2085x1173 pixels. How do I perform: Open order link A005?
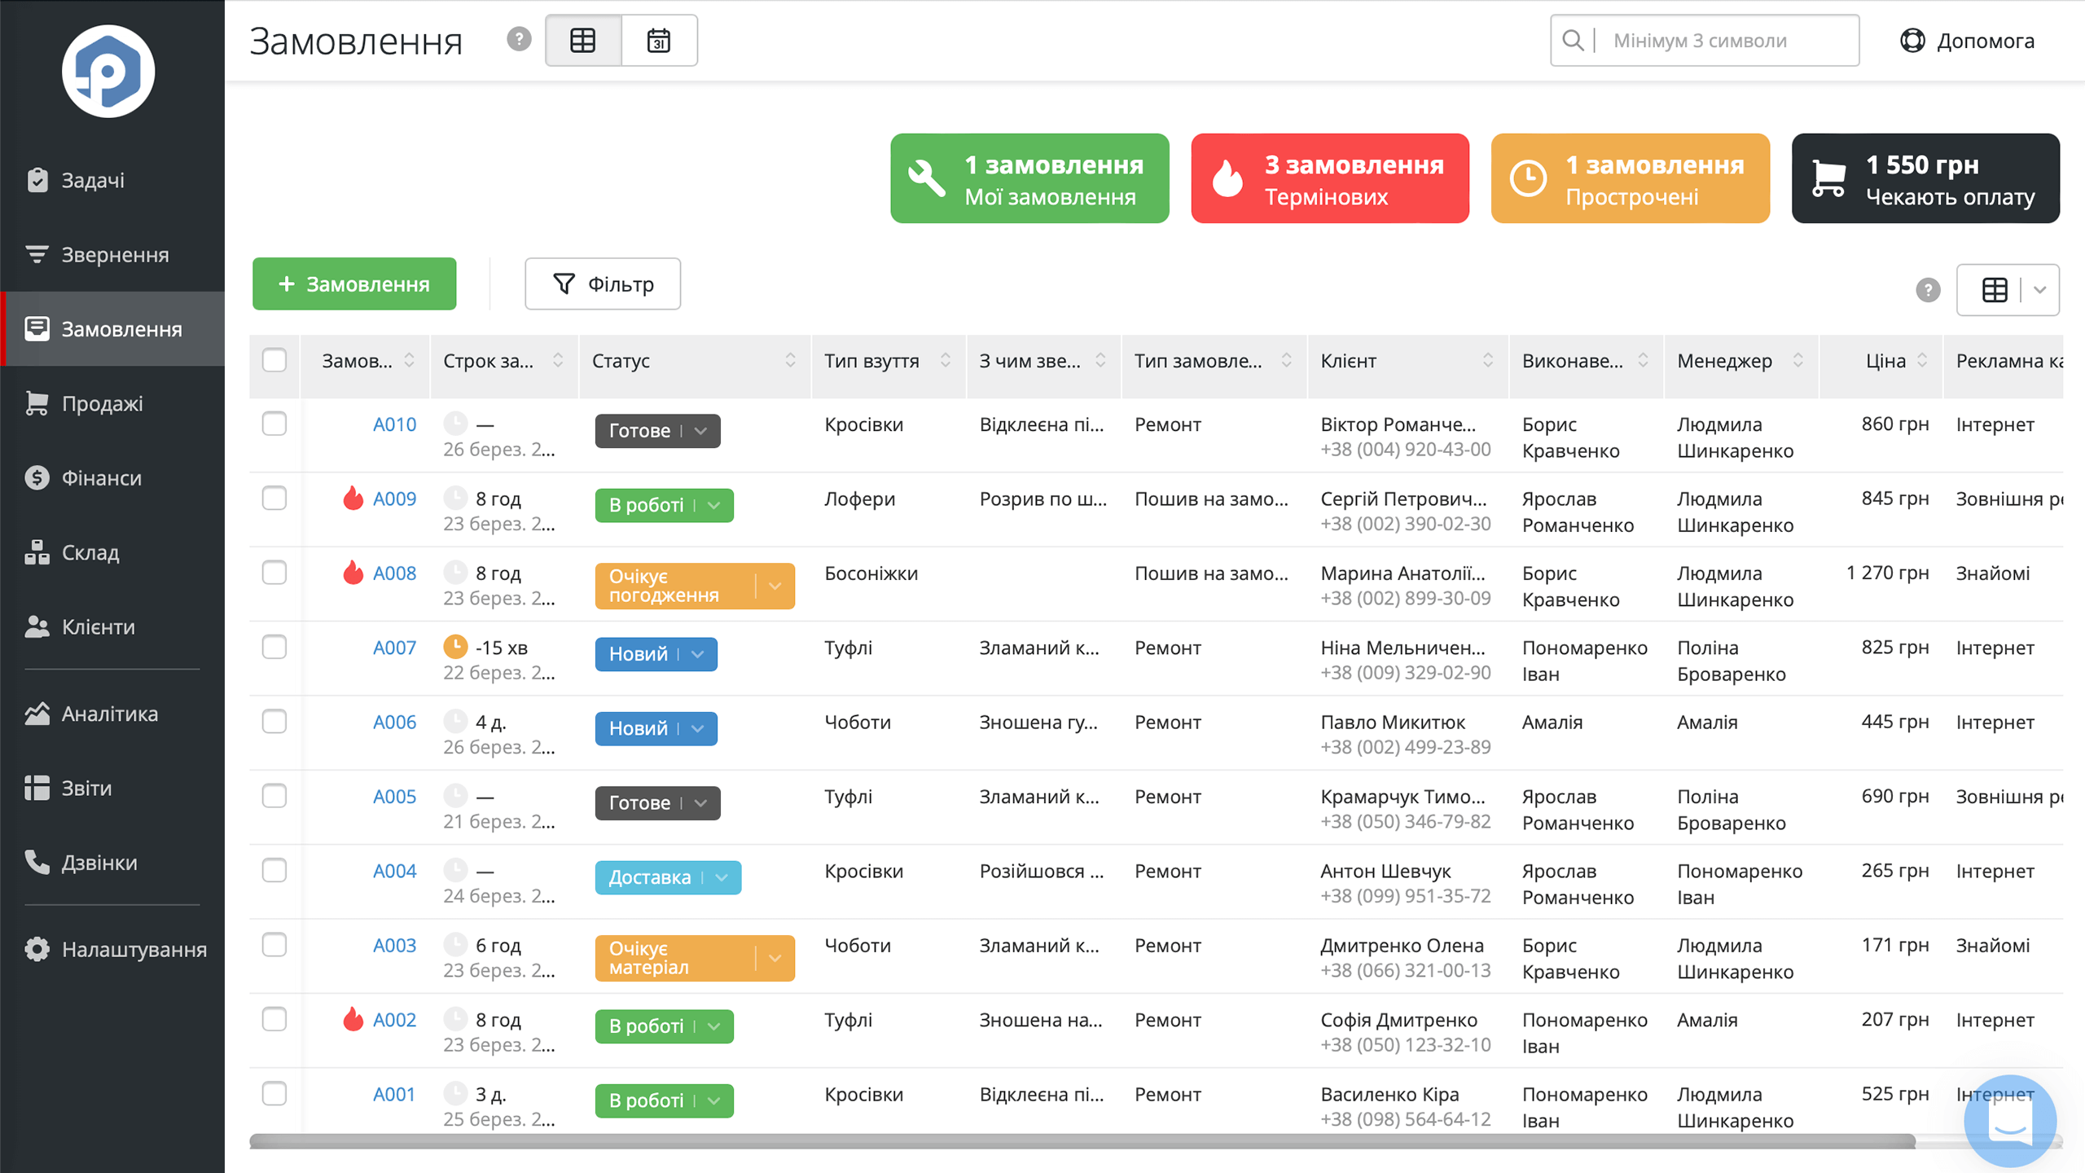tap(394, 797)
